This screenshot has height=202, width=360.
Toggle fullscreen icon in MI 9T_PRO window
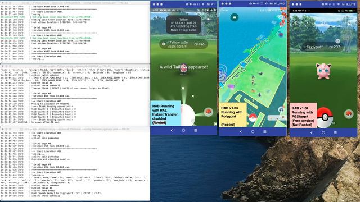(x=262, y=4)
